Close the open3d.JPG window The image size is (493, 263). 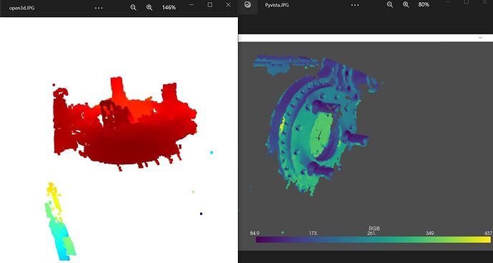229,5
